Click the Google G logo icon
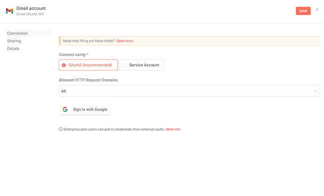 [x=65, y=110]
